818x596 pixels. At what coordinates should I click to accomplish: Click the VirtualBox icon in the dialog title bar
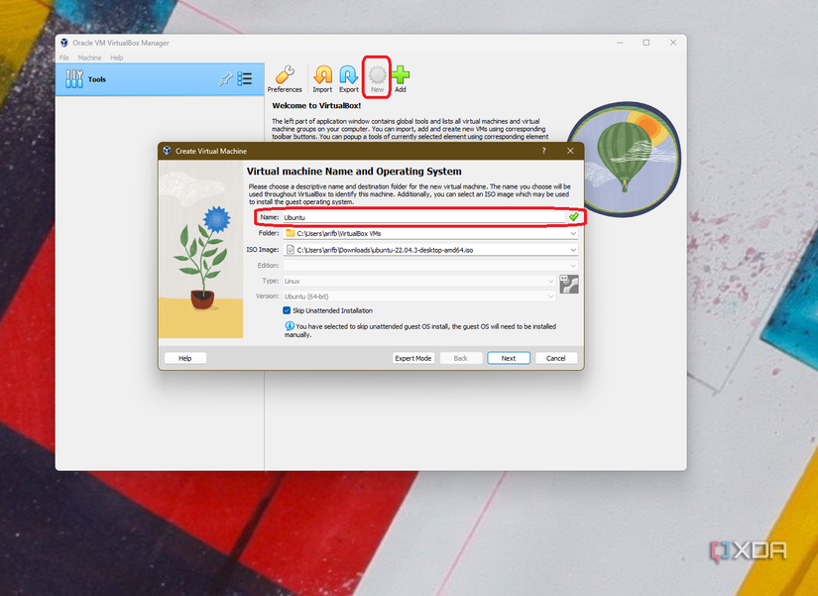pos(167,151)
